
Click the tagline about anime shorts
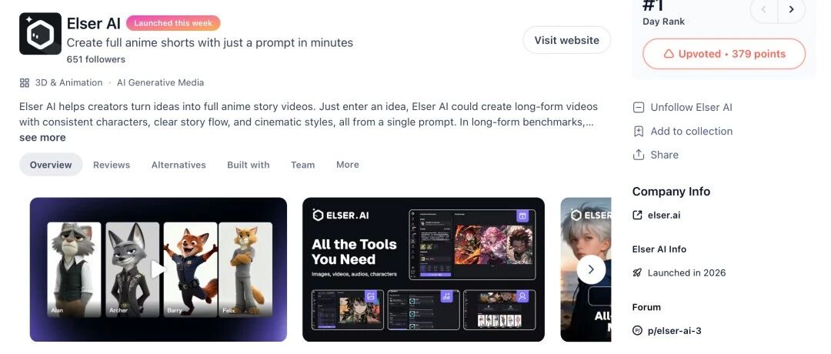[210, 43]
